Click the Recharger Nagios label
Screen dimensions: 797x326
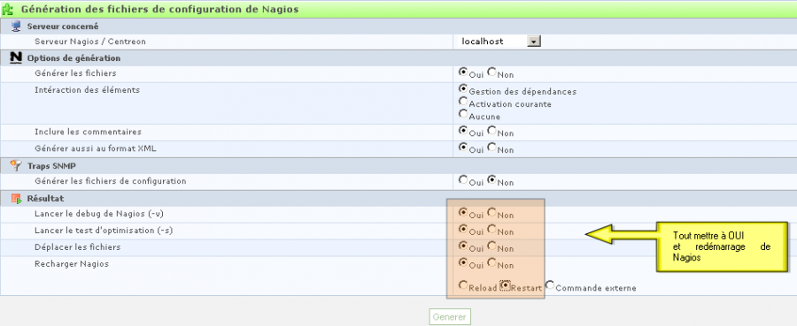[72, 263]
